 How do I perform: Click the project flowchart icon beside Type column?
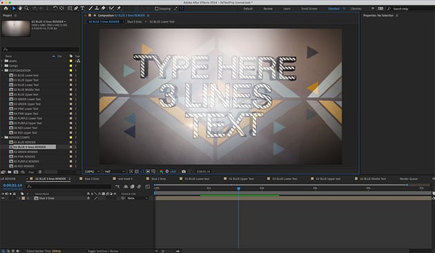pyautogui.click(x=78, y=61)
